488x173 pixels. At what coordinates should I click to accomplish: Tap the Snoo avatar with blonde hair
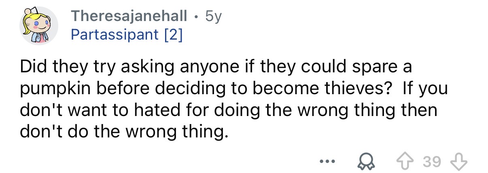[40, 25]
